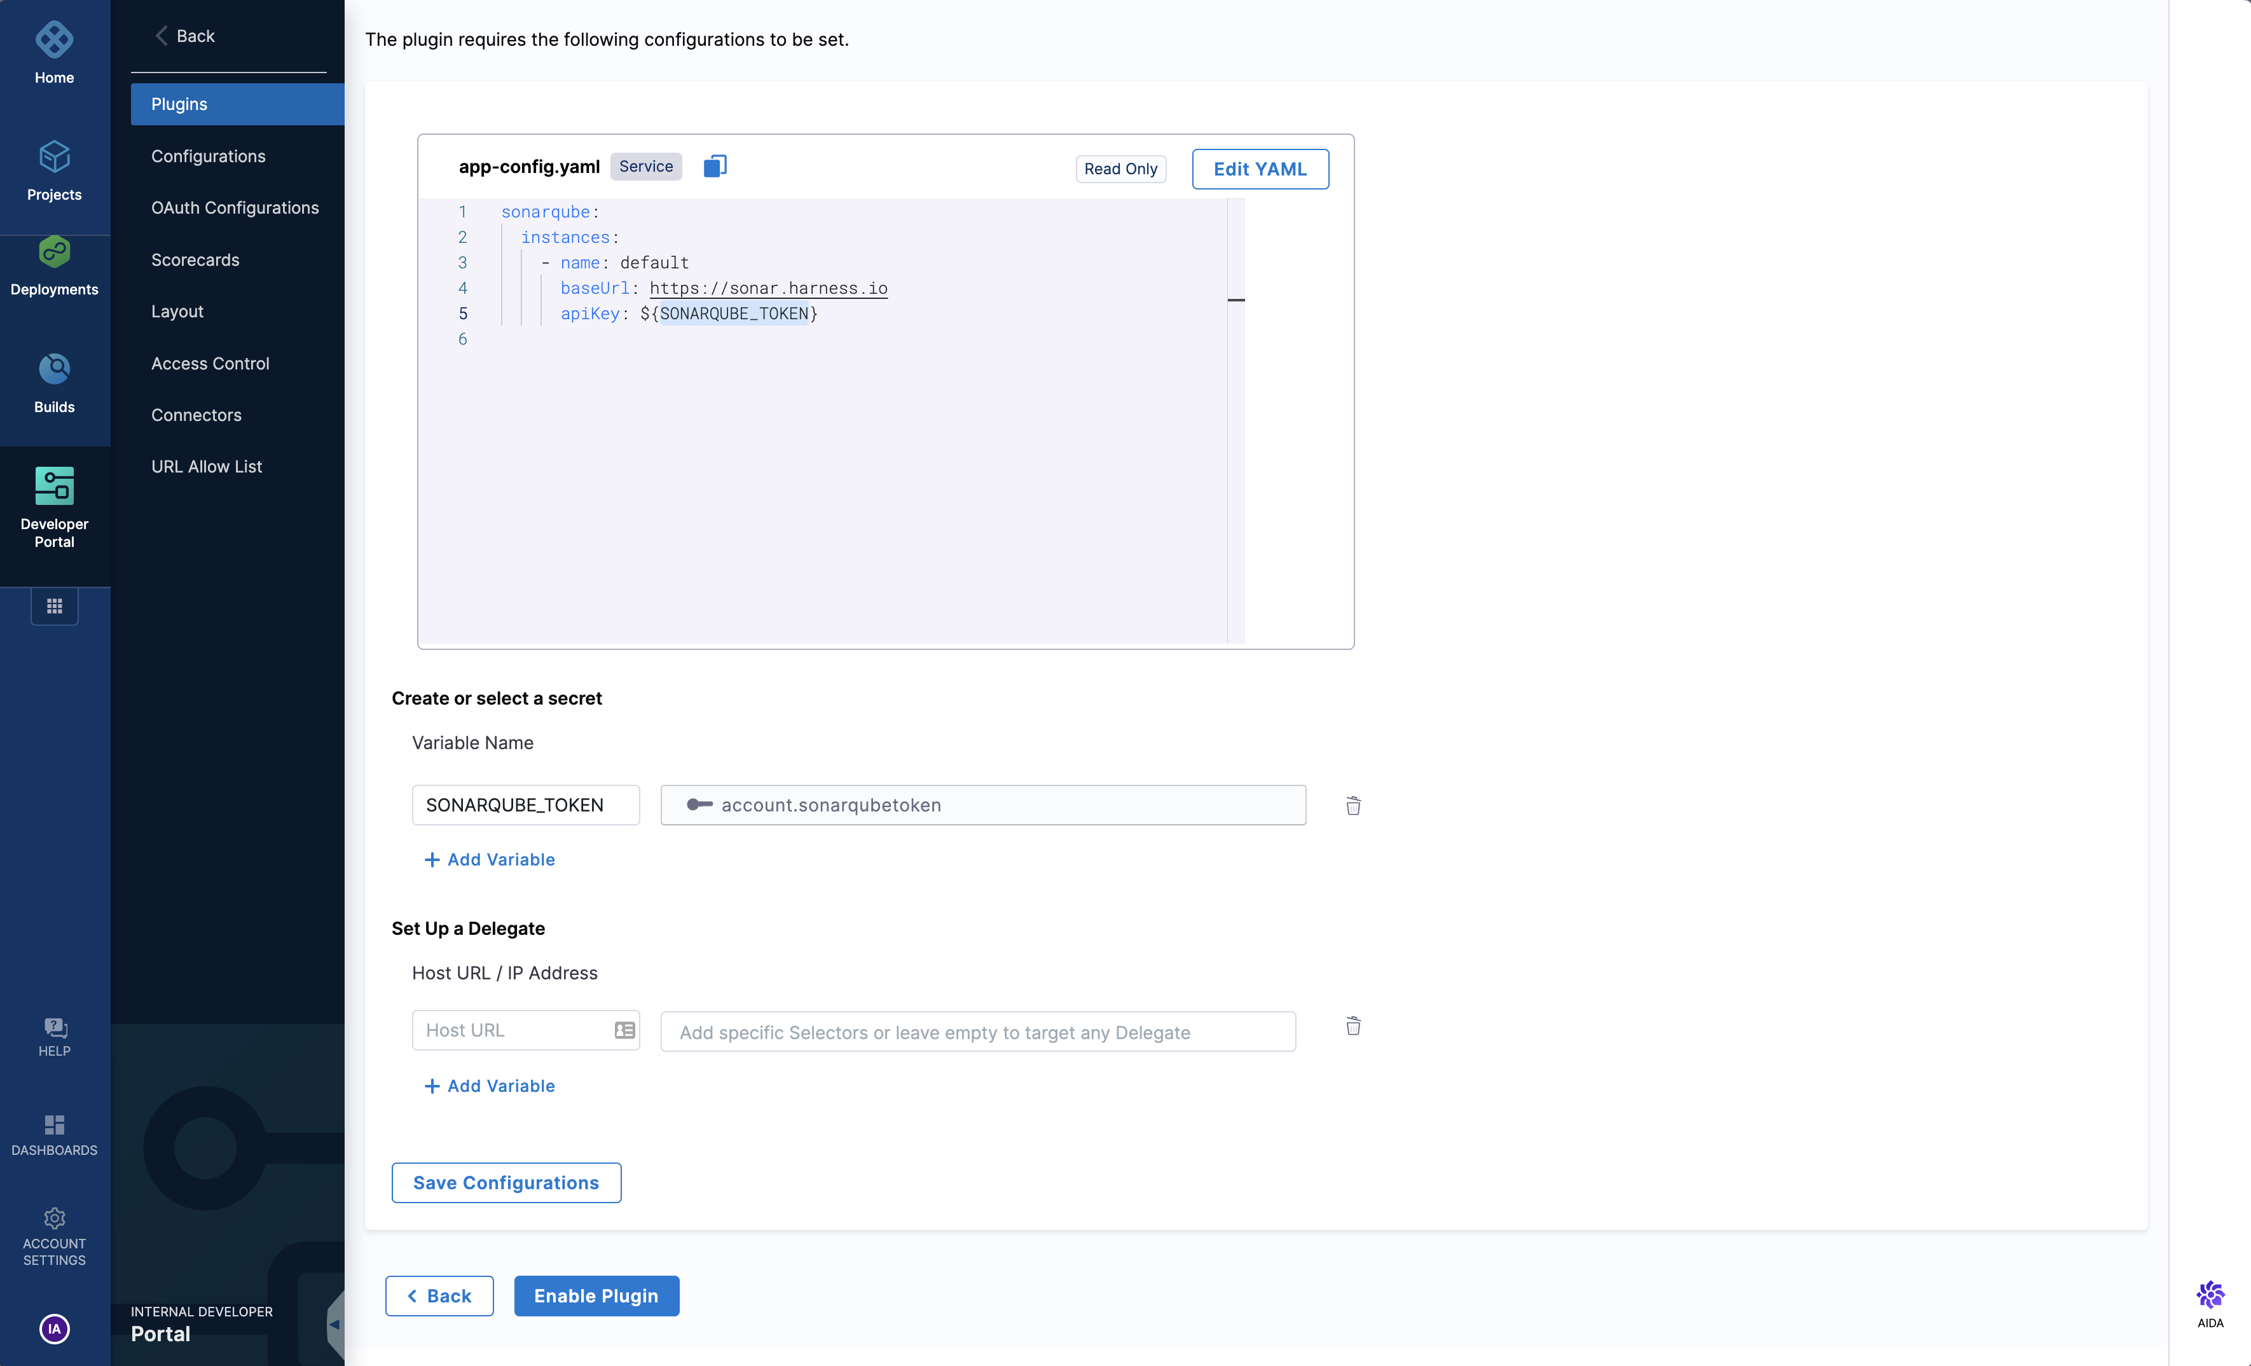Open the Delegate selectors field
2251x1366 pixels.
977,1031
